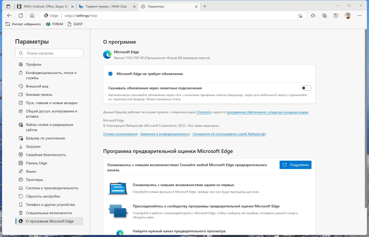Open the FORUM bookmark
Screen dimensions: 369x237
point(55,24)
